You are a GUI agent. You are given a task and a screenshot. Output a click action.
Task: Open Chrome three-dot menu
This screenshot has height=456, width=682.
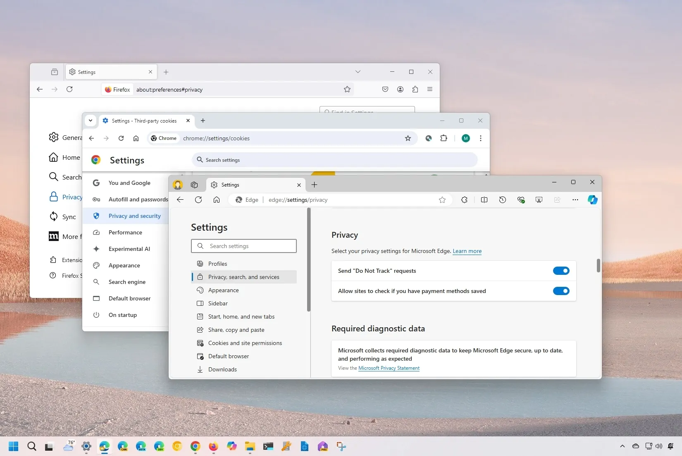click(480, 138)
